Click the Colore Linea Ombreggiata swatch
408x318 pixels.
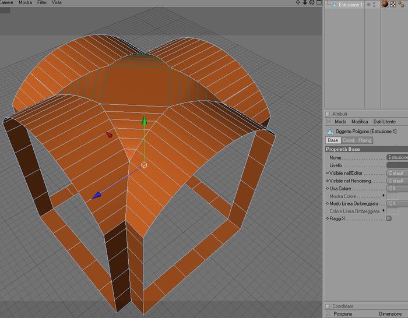(392, 211)
